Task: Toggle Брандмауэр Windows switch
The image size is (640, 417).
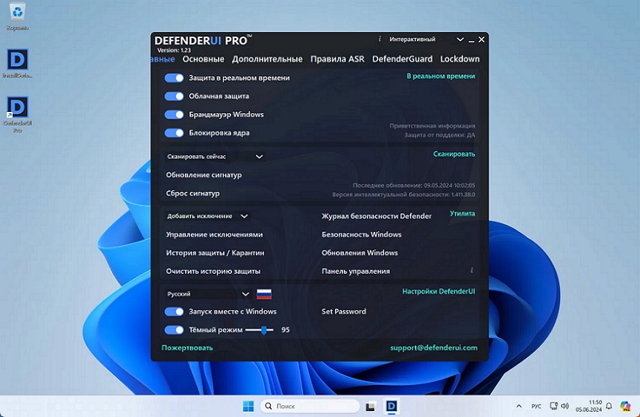Action: [x=175, y=115]
